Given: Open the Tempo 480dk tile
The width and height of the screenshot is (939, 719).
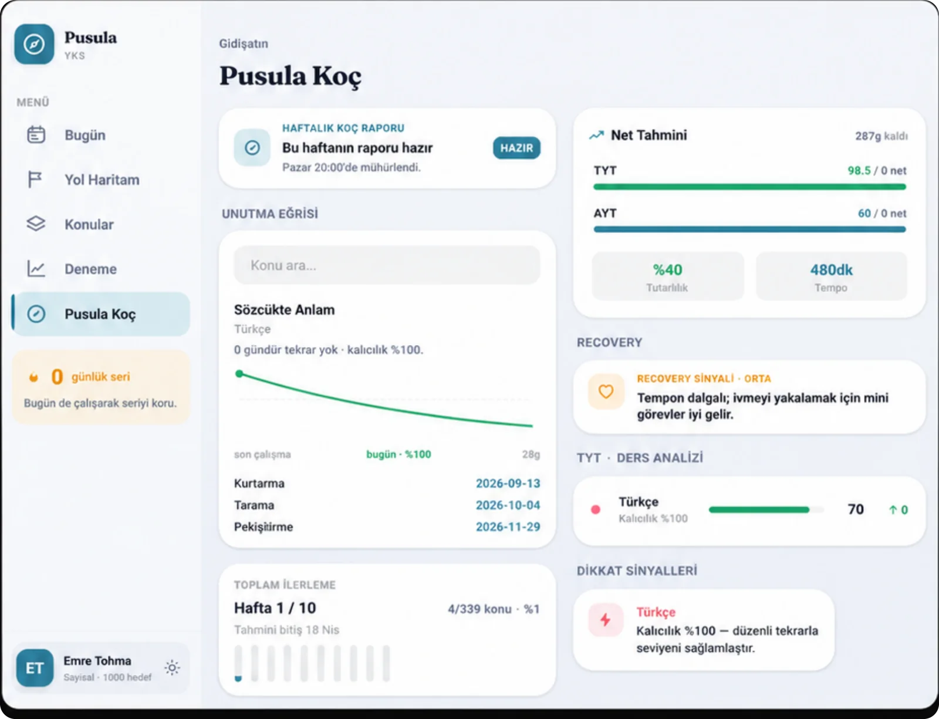Looking at the screenshot, I should tap(832, 276).
